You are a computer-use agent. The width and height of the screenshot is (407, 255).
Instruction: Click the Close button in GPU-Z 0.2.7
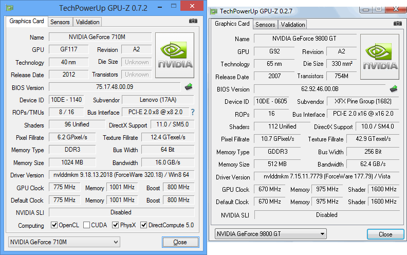click(x=385, y=234)
